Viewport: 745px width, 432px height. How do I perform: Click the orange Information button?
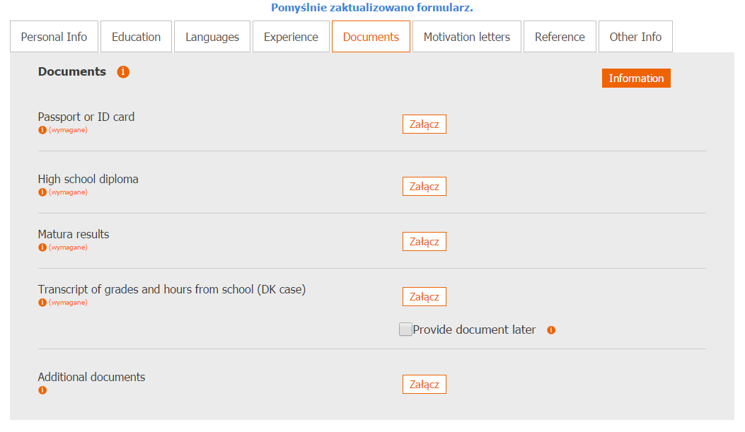pyautogui.click(x=636, y=78)
